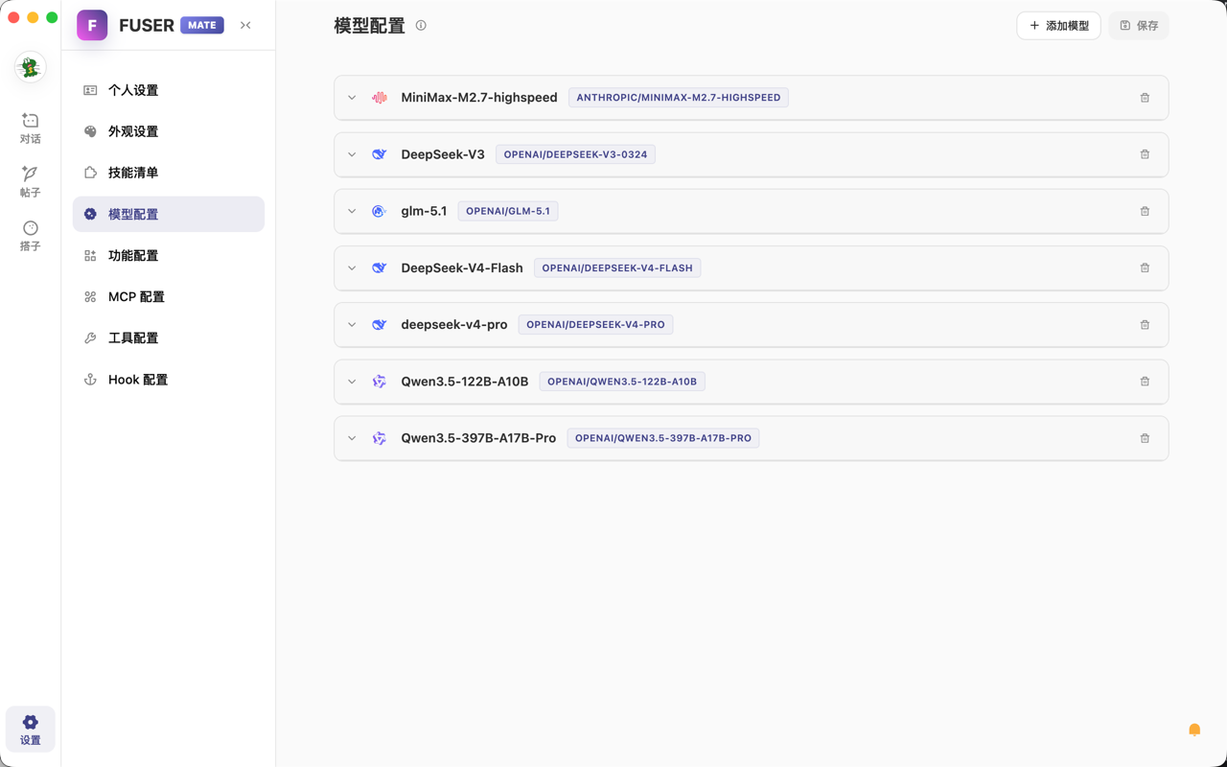The image size is (1227, 767).
Task: Go to 技能清单 menu item
Action: click(x=169, y=173)
